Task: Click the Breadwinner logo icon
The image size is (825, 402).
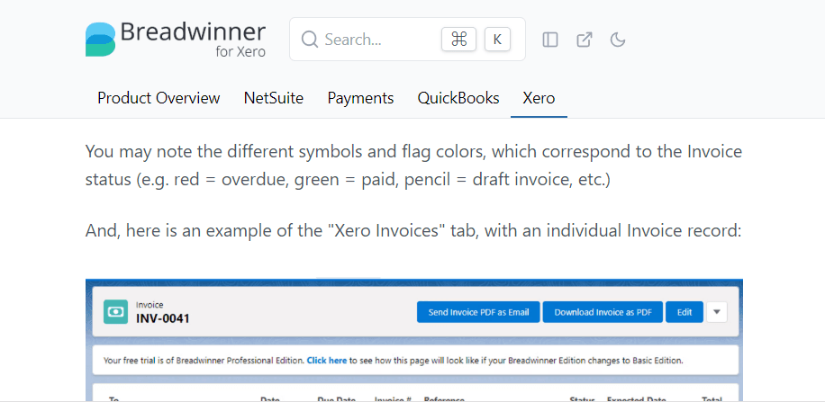Action: click(100, 40)
